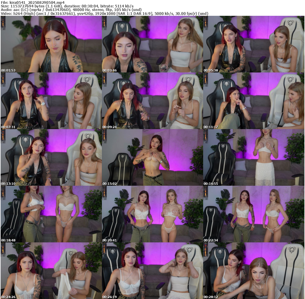Image resolution: width=305 pixels, height=299 pixels.
Task: Select the Size and duration info line
Action: coord(67,6)
